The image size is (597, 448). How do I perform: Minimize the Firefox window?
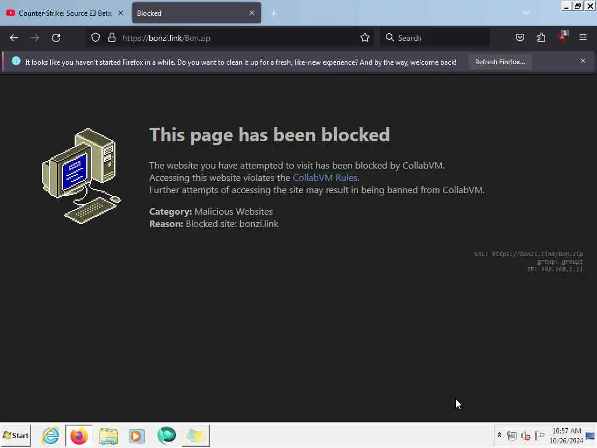(567, 6)
